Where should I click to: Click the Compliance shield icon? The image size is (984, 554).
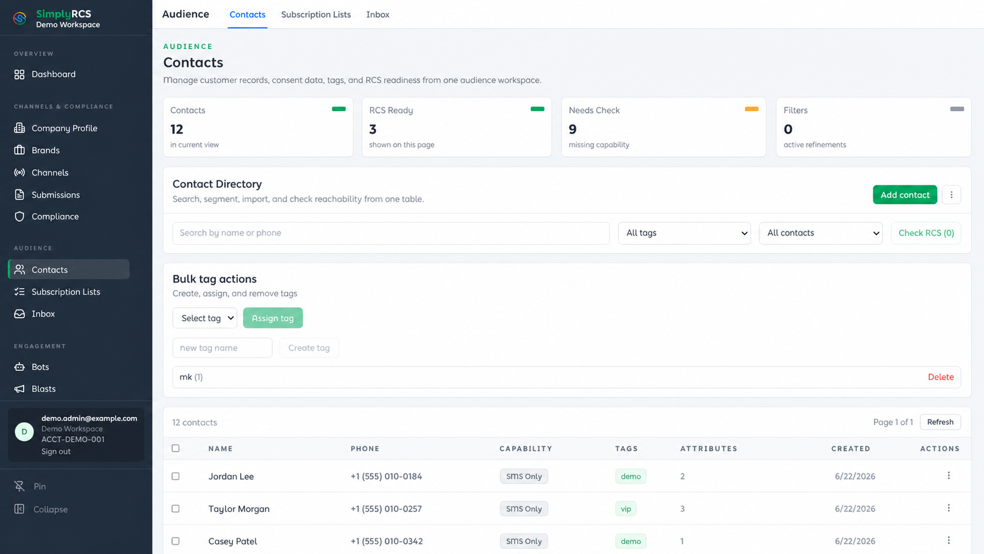point(19,217)
